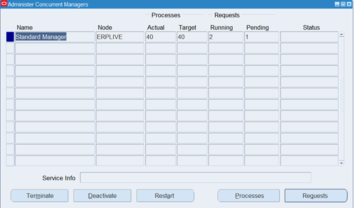
Task: Click scrollbar down arrow in manager list
Action: 342,163
